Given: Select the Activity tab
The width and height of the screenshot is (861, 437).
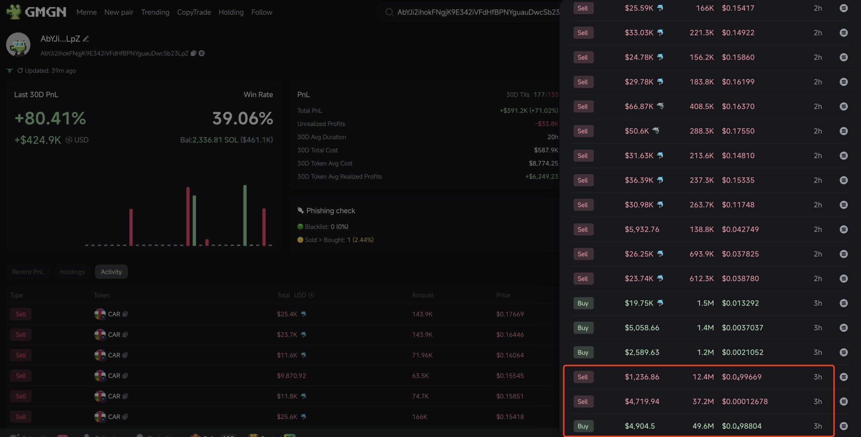Looking at the screenshot, I should click(111, 272).
